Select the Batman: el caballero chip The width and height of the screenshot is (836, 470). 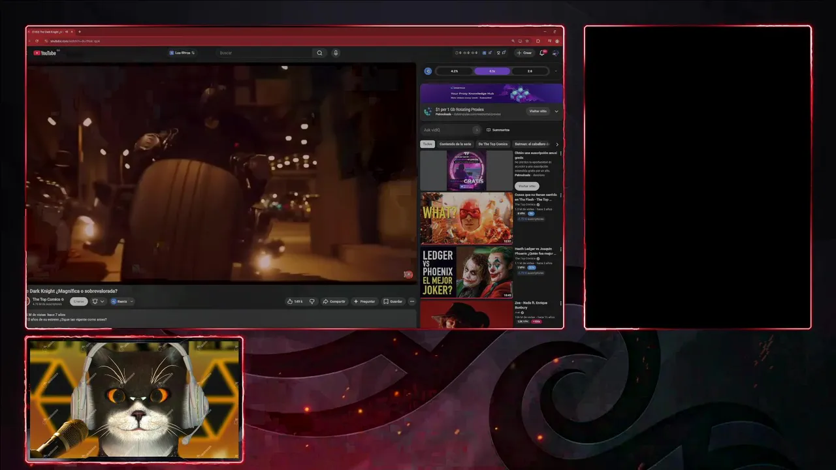[x=532, y=144]
